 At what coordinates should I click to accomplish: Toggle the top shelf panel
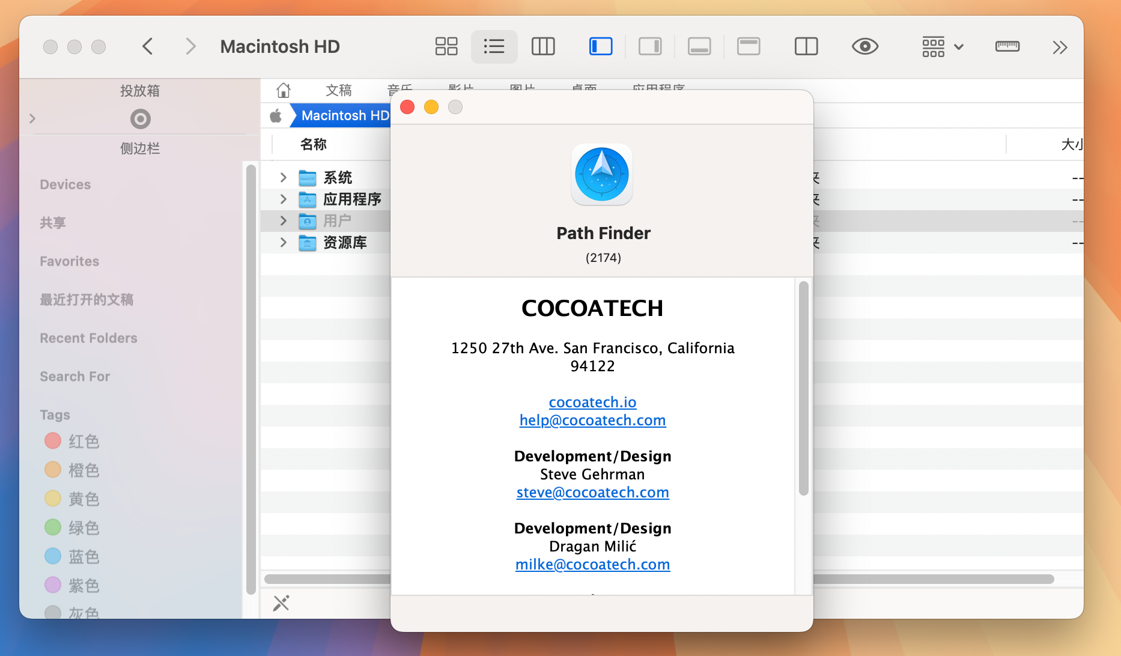click(749, 47)
